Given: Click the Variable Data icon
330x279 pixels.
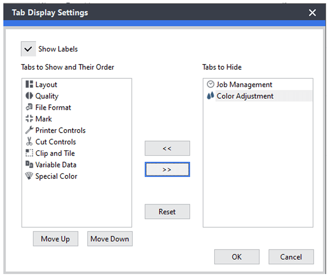Looking at the screenshot, I should pyautogui.click(x=29, y=165).
